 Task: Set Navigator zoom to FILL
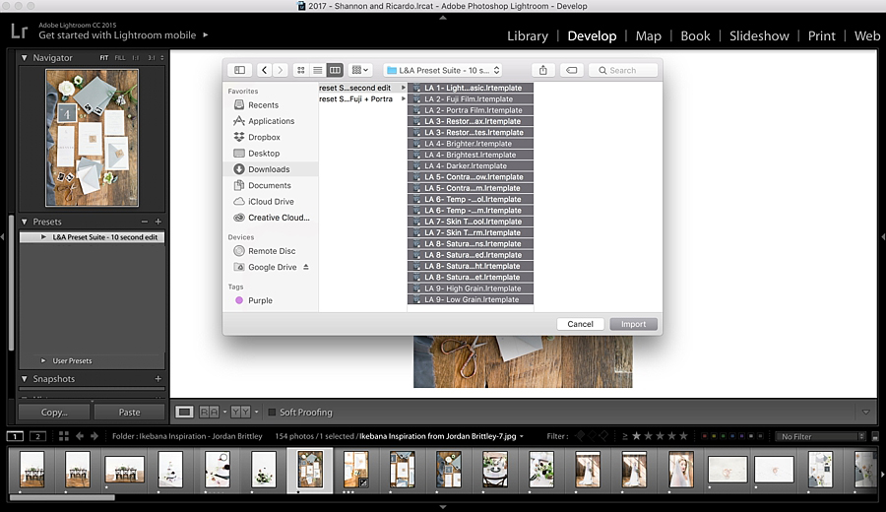(120, 58)
